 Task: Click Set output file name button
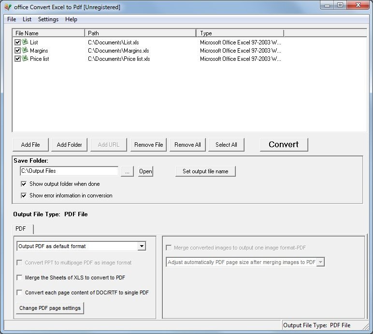[205, 171]
